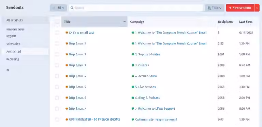
Task: Open Welcome campaign link in Drip Email 1 row
Action: pyautogui.click(x=171, y=43)
